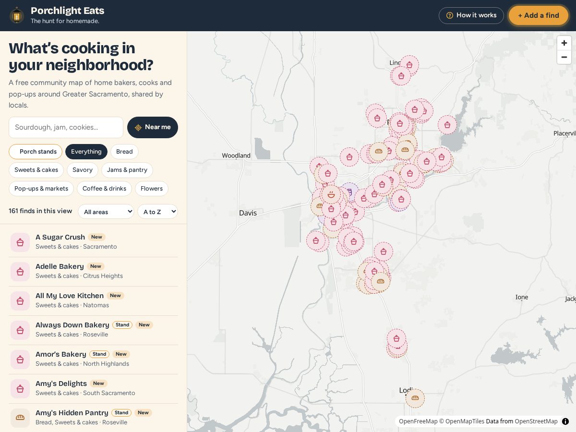Viewport: 576px width, 432px height.
Task: Zoom in on the map
Action: 564,43
